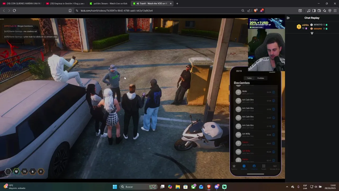
Task: Open Leo AI sparkle icon
Action: tap(324, 11)
